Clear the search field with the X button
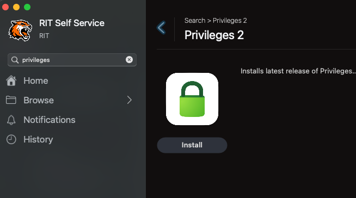This screenshot has height=198, width=356. coord(129,60)
